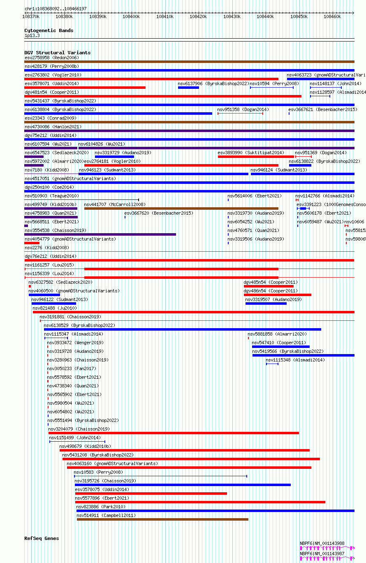Click the Cytogenetic Bands track title
This screenshot has height=563, width=366.
[49, 30]
